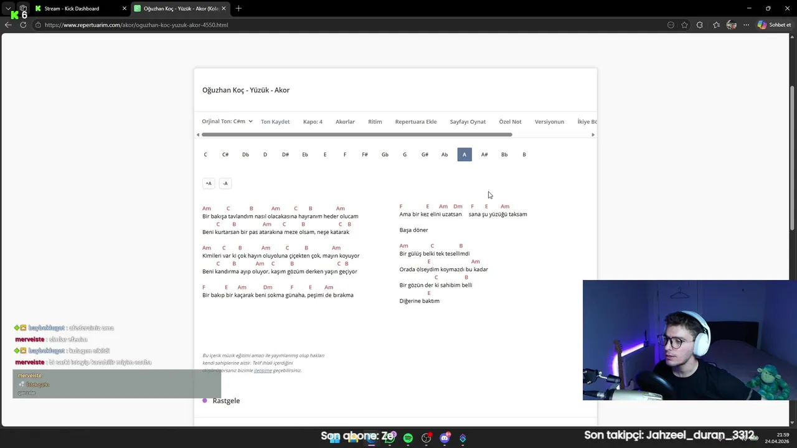This screenshot has width=797, height=448.
Task: Select the F# key button
Action: pos(365,154)
